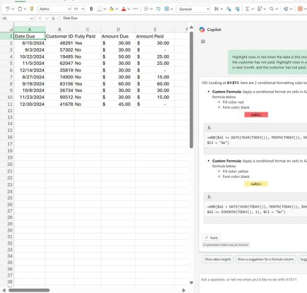Screen dimensions: 307x293
Task: Open the General number format box
Action: [193, 9]
